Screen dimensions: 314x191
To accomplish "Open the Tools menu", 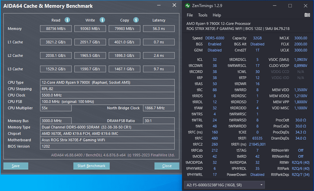I will coord(203,15).
